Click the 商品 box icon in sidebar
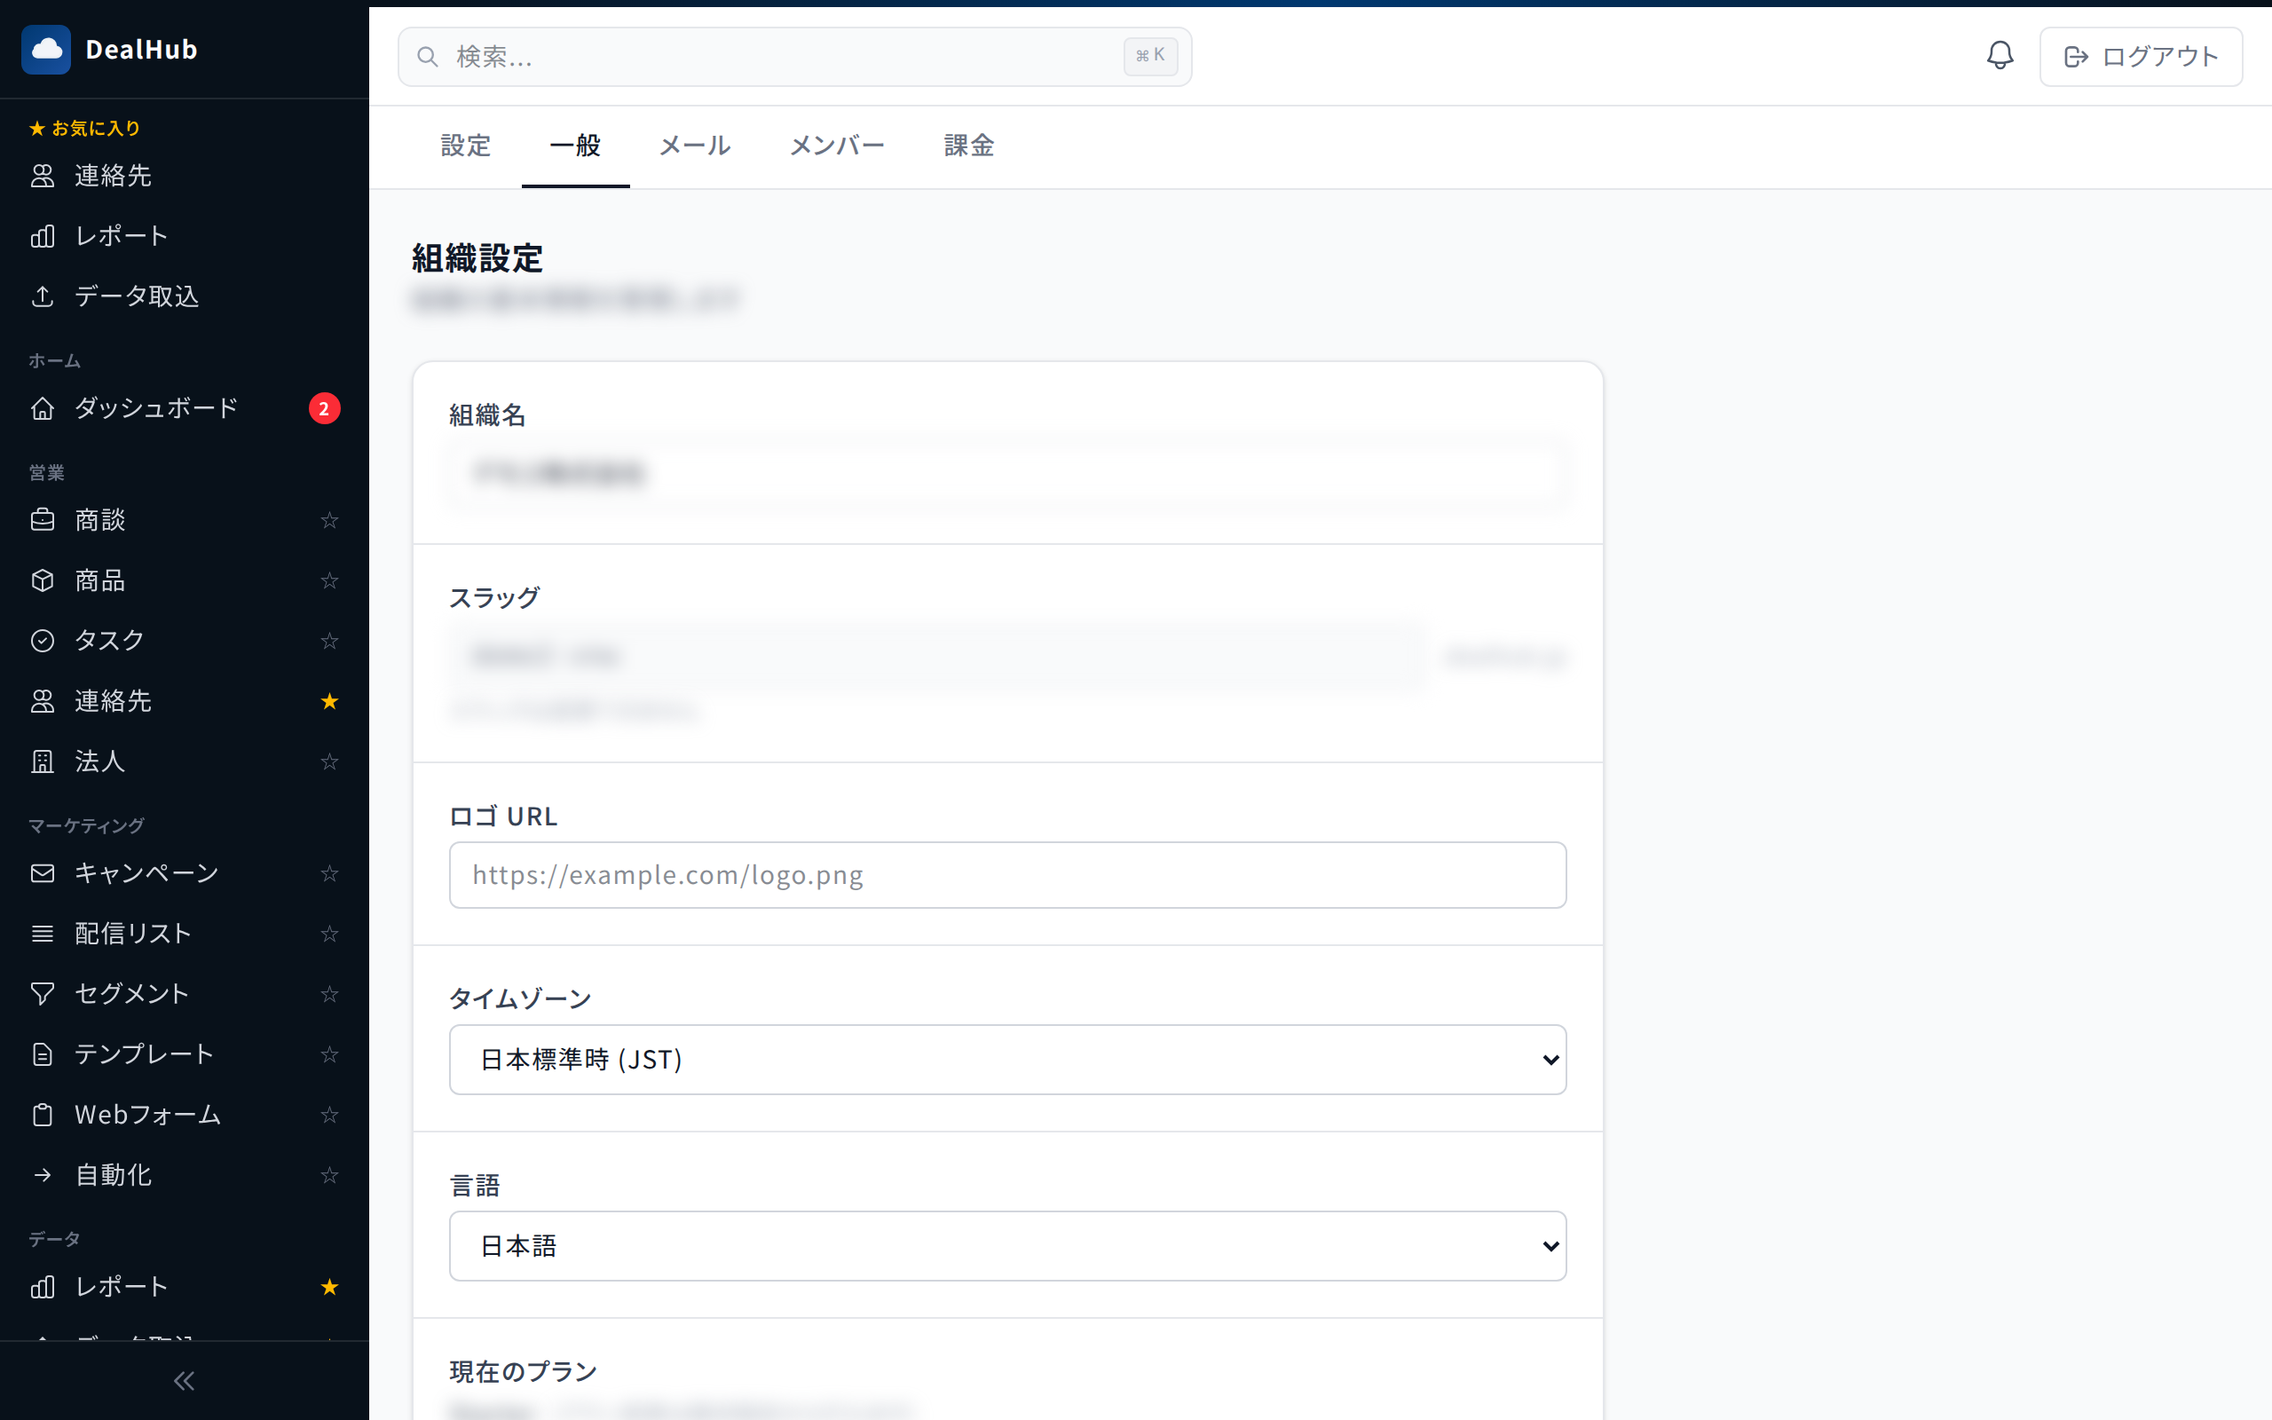This screenshot has width=2272, height=1420. point(43,580)
